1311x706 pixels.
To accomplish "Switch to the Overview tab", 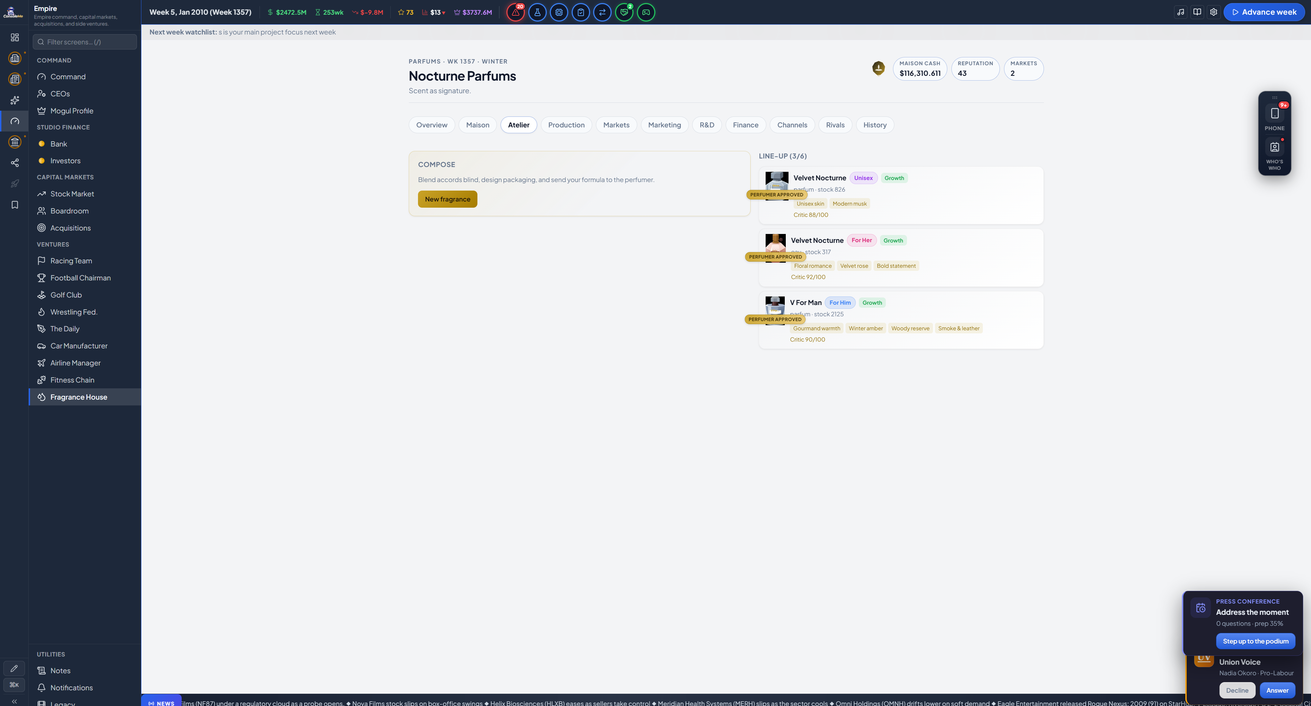I will [x=432, y=125].
